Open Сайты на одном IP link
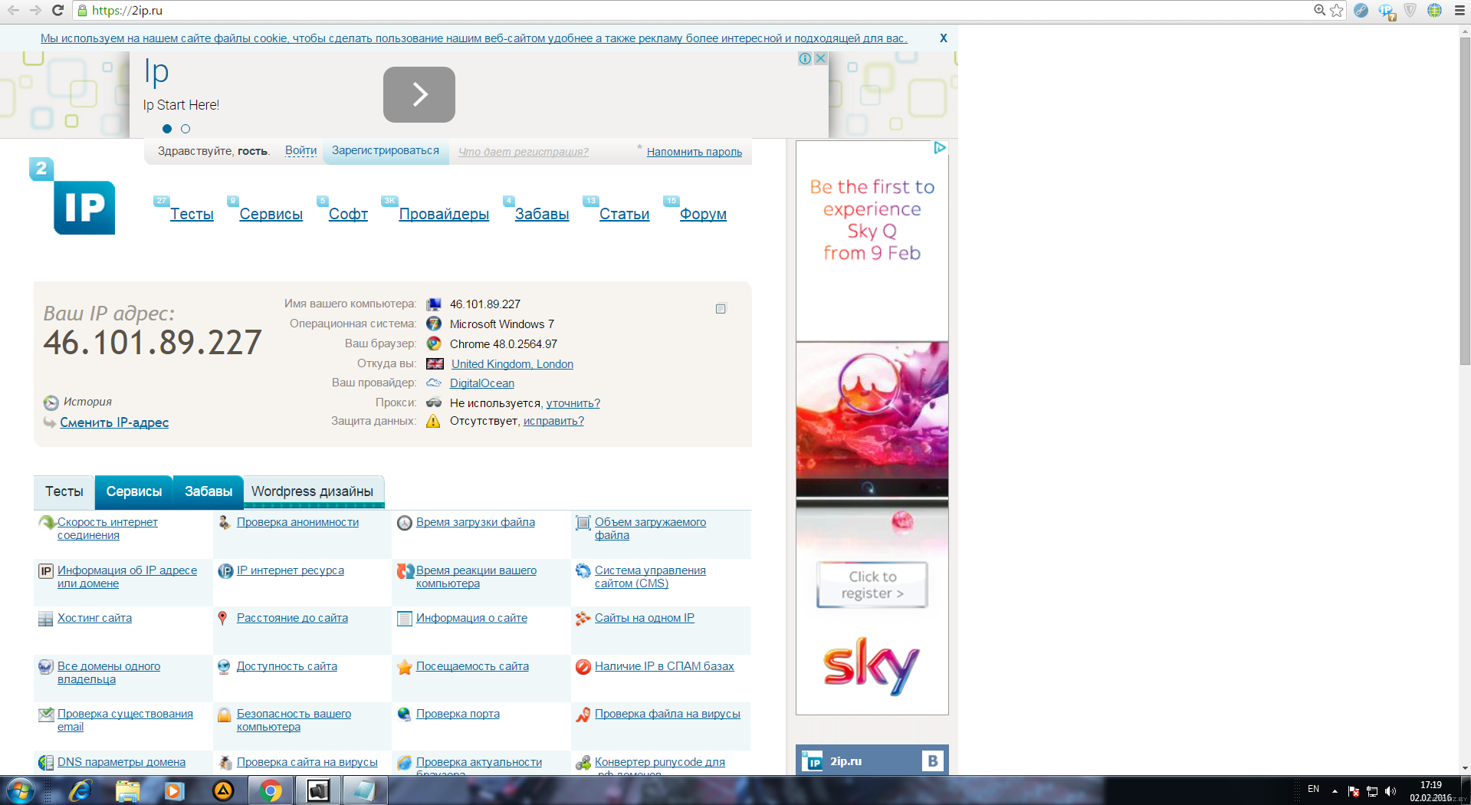This screenshot has width=1471, height=805. 645,618
